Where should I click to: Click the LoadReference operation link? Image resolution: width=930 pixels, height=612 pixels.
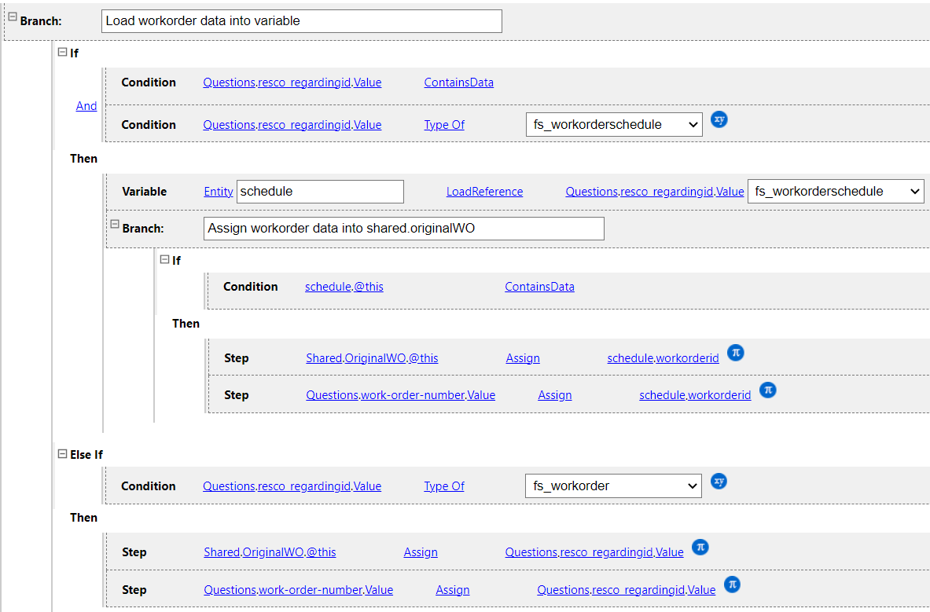point(484,192)
